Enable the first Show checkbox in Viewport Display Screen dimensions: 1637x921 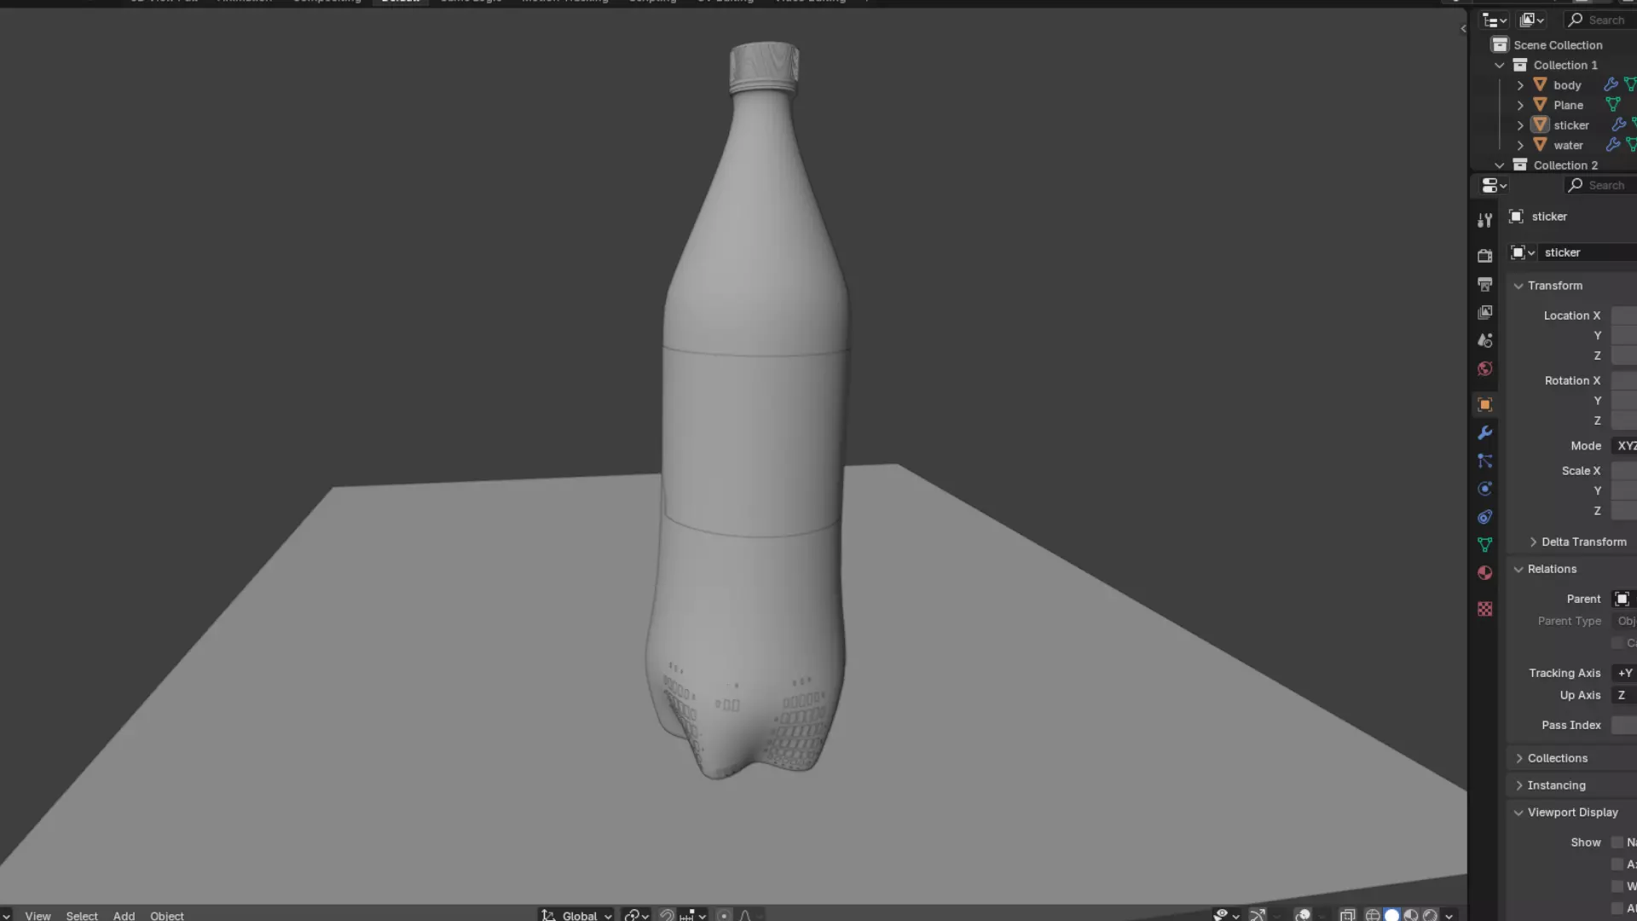point(1617,842)
